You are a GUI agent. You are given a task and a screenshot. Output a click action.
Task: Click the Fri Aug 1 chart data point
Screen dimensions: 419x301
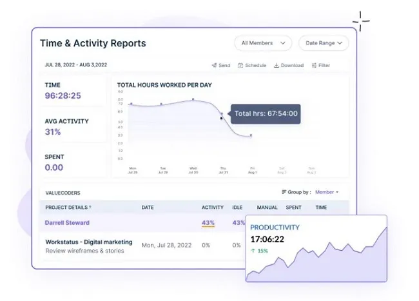251,135
